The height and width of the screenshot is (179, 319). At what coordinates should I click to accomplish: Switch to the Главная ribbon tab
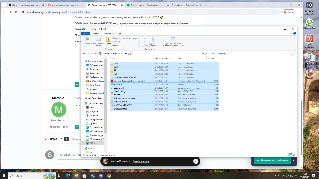coord(96,33)
